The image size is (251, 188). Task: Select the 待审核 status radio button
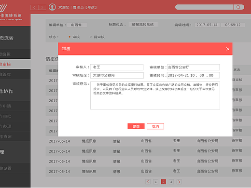91,37
